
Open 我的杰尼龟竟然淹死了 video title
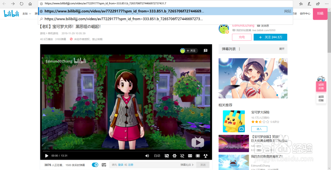[267, 156]
